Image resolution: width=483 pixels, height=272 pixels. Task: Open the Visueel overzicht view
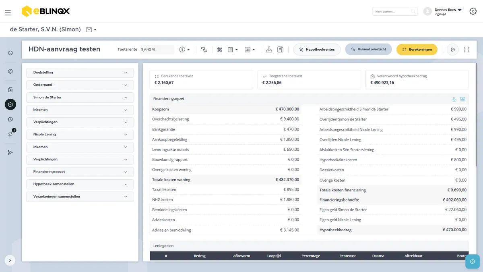pos(368,49)
